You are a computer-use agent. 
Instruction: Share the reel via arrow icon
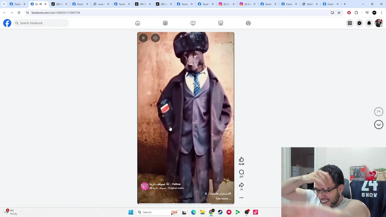pyautogui.click(x=241, y=185)
